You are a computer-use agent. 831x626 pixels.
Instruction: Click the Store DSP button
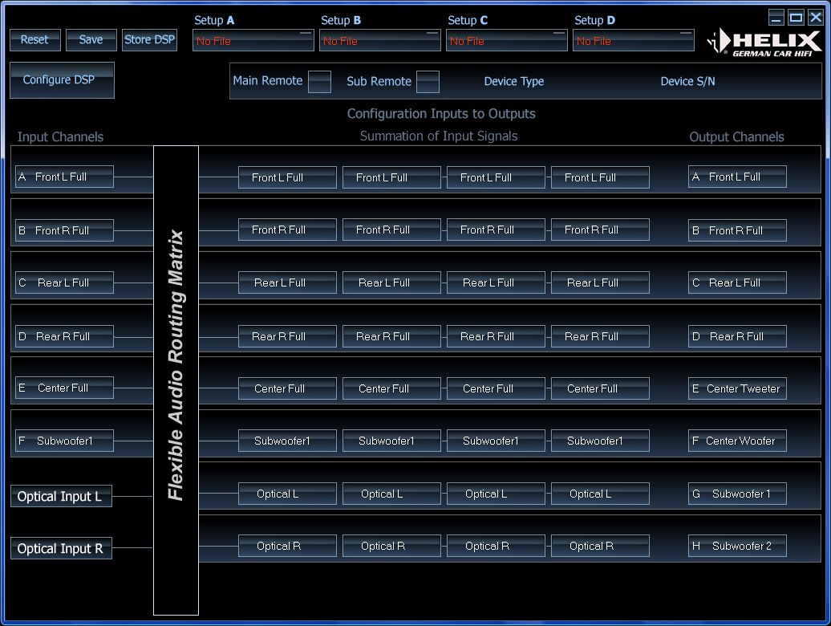pyautogui.click(x=149, y=40)
